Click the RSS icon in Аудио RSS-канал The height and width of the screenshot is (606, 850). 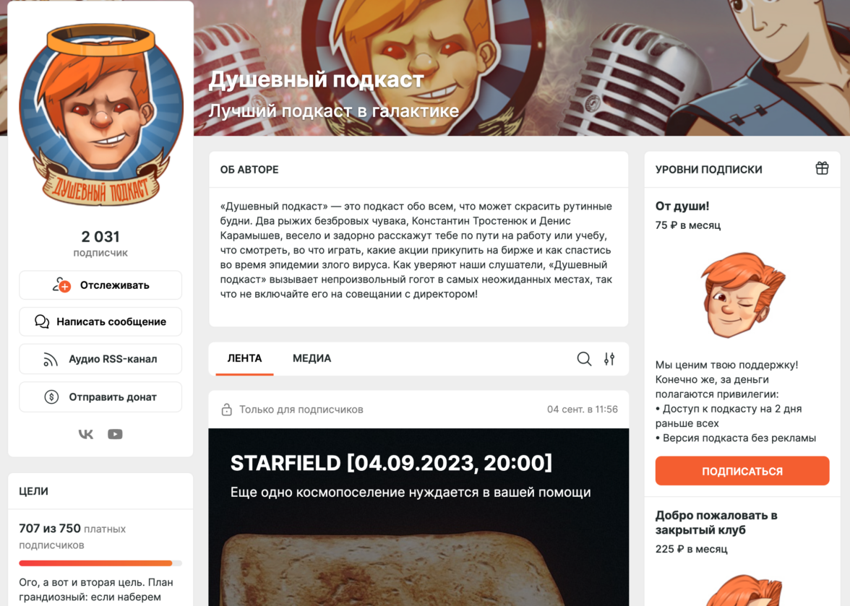pyautogui.click(x=51, y=360)
